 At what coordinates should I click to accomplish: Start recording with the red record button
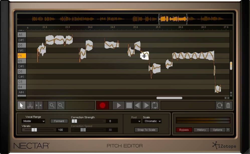click(103, 105)
